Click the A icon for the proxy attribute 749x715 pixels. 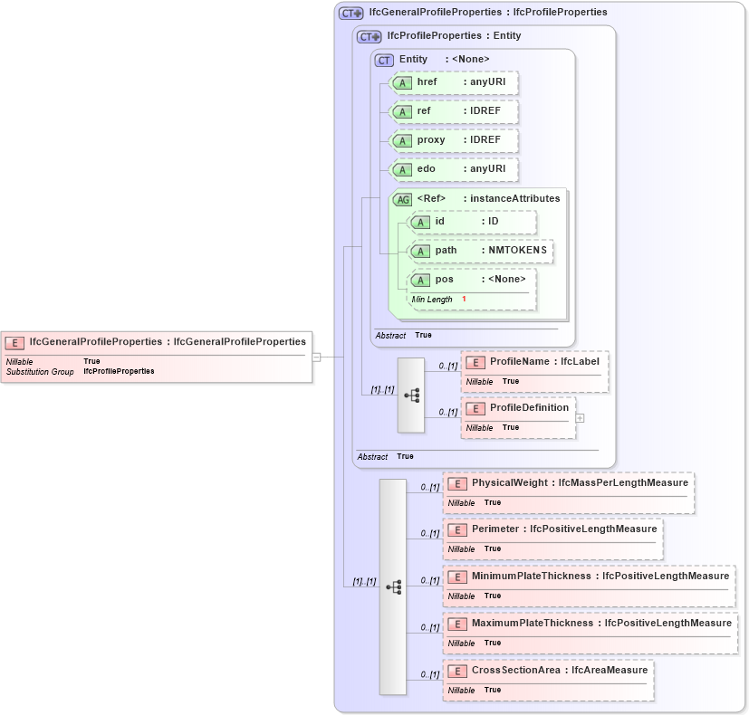[x=404, y=141]
